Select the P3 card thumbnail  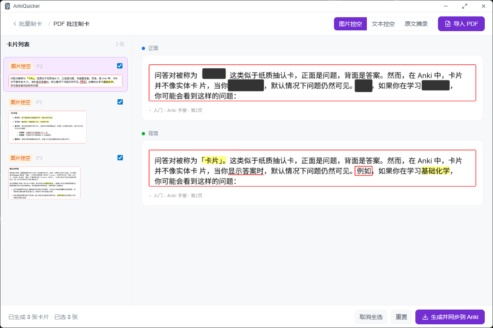point(44,183)
